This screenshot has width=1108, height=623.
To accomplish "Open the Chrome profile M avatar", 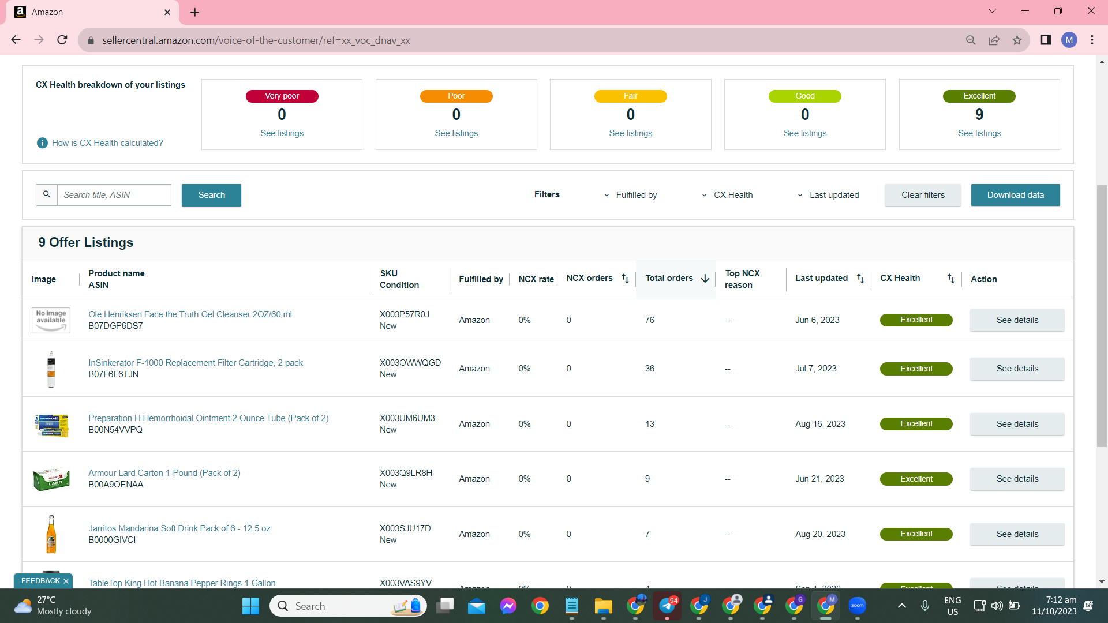I will click(x=1069, y=40).
